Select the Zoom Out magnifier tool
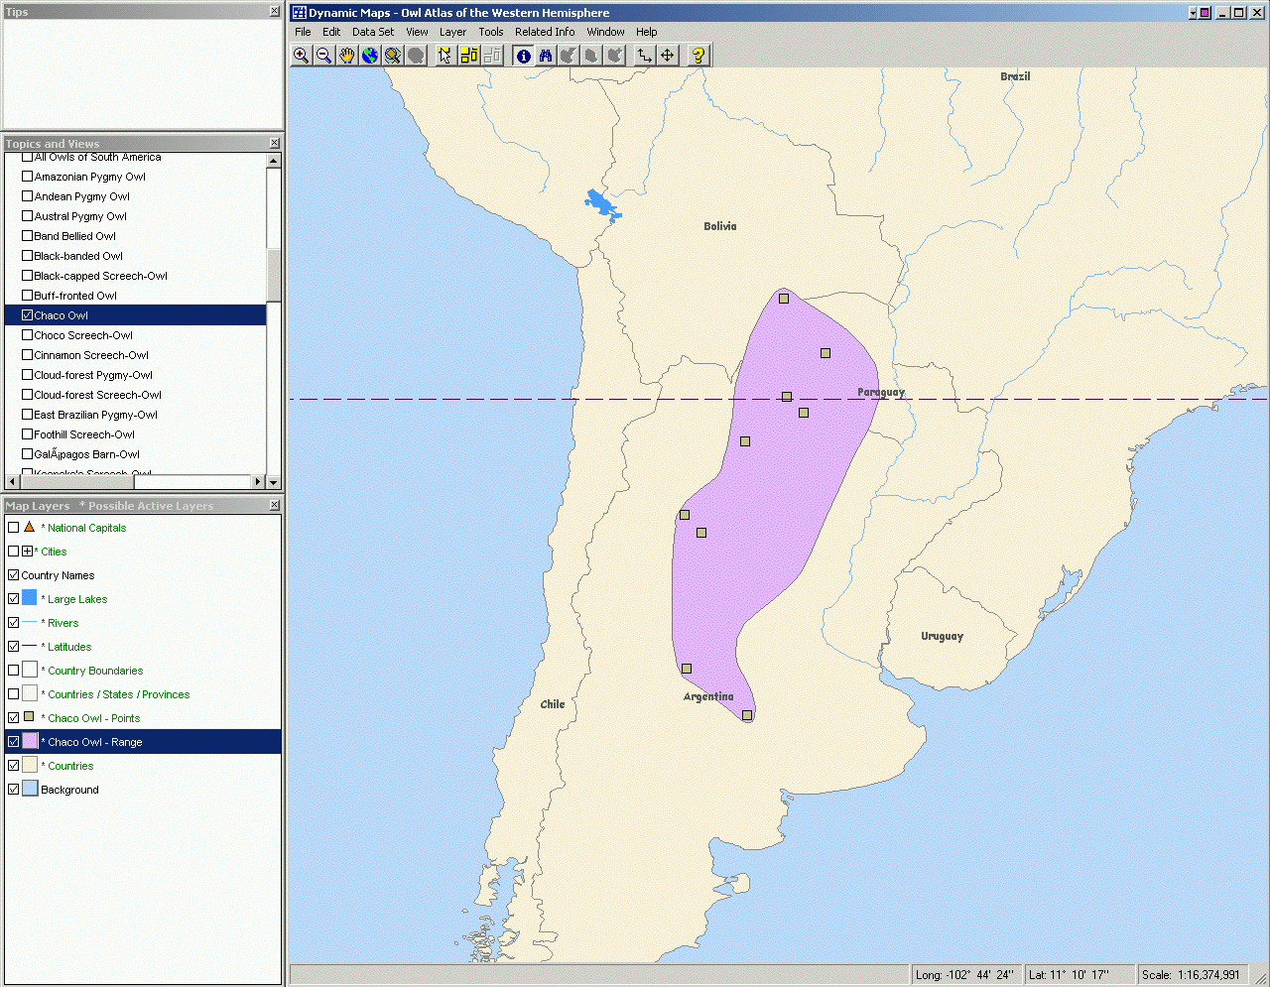This screenshot has height=987, width=1270. coord(323,56)
